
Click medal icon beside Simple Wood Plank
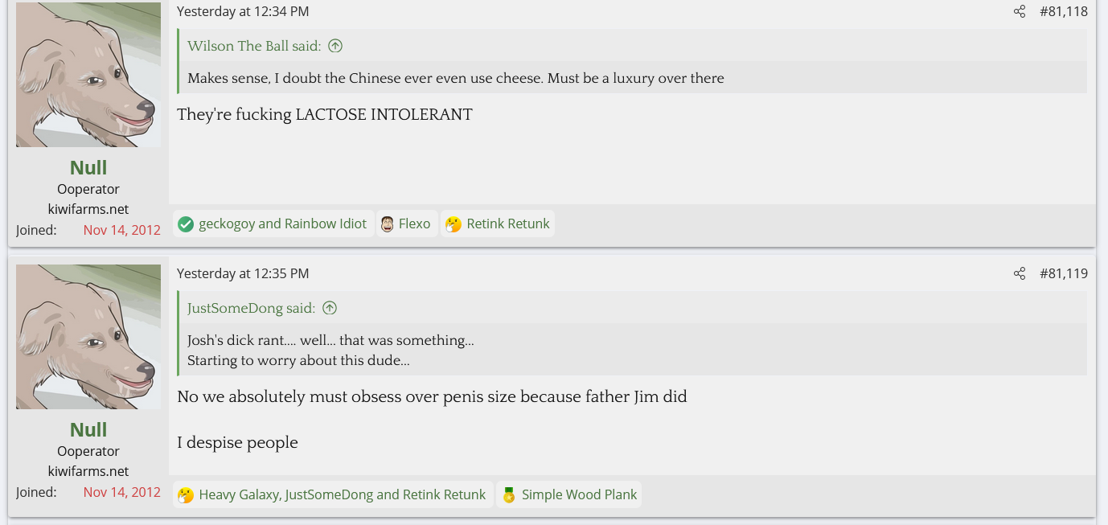(x=508, y=495)
